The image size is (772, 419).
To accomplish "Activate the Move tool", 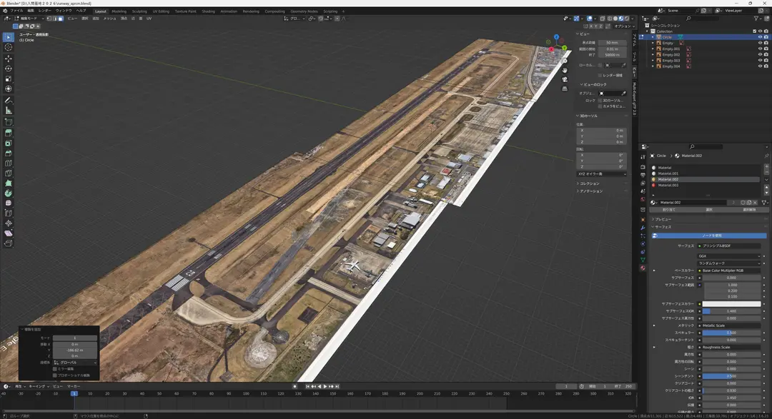I will [9, 59].
